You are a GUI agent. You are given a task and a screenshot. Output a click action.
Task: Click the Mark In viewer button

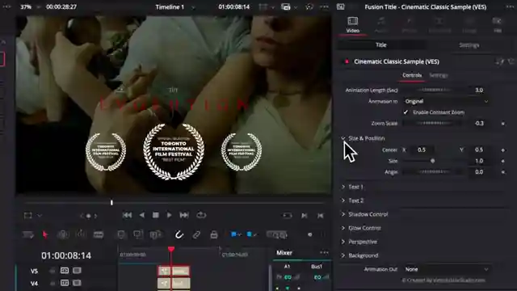click(305, 216)
